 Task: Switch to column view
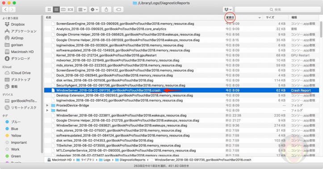pyautogui.click(x=63, y=9)
